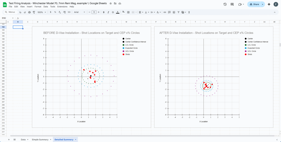Create a filter
Screen dimensions: 281x142
[x=178, y=12]
